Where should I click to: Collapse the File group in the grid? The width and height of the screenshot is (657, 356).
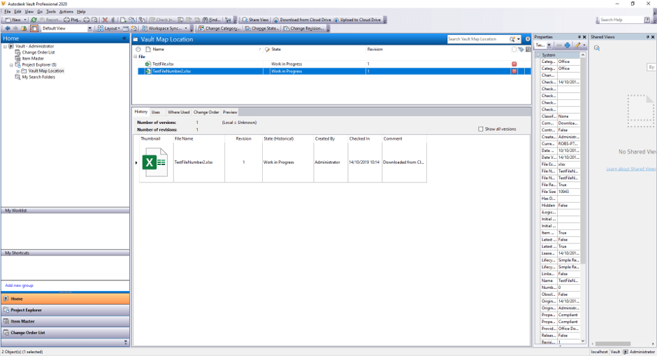[x=136, y=57]
